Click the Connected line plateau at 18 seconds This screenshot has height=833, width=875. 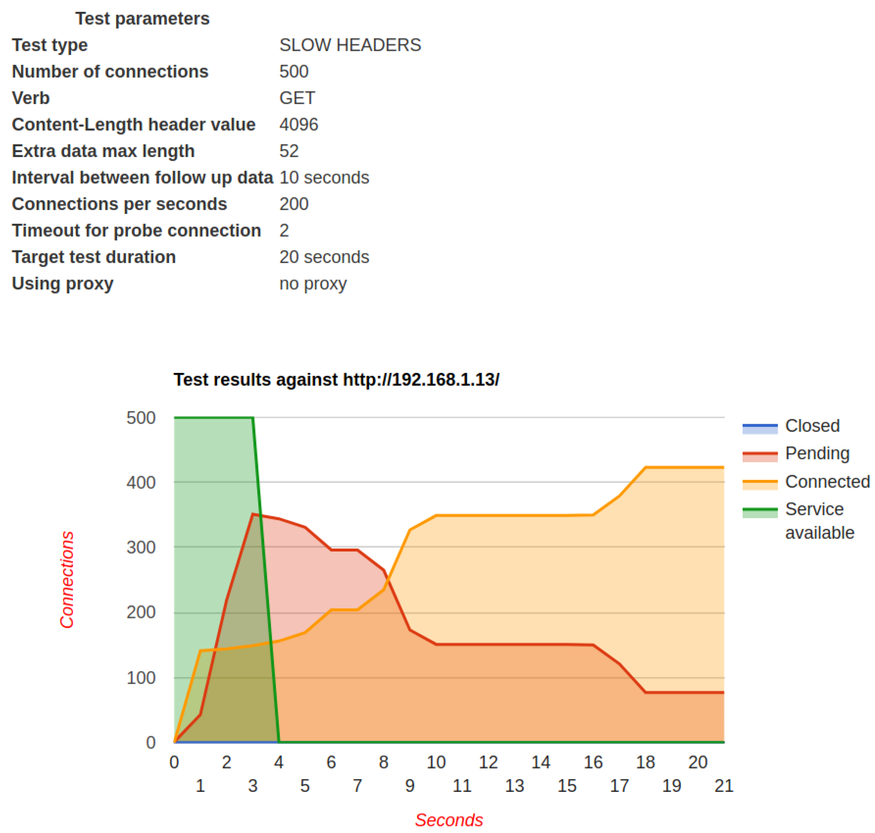click(x=645, y=467)
